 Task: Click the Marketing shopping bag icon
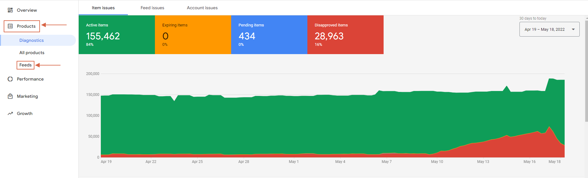(10, 96)
